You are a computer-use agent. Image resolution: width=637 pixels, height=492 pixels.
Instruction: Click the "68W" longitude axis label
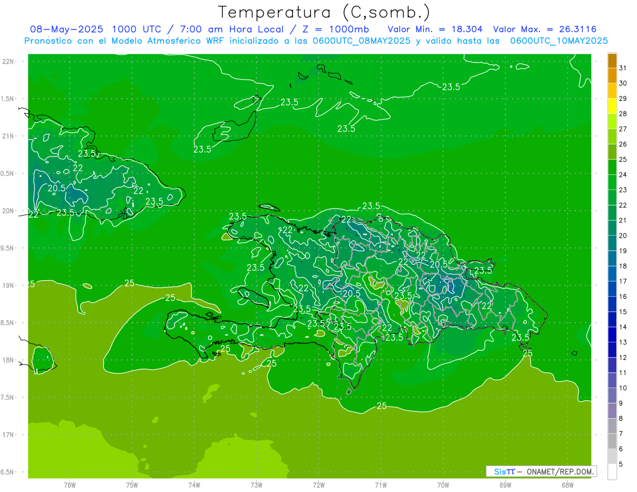click(567, 485)
